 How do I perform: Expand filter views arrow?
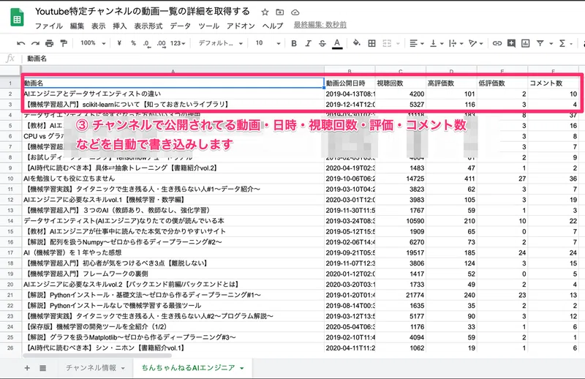click(x=551, y=44)
